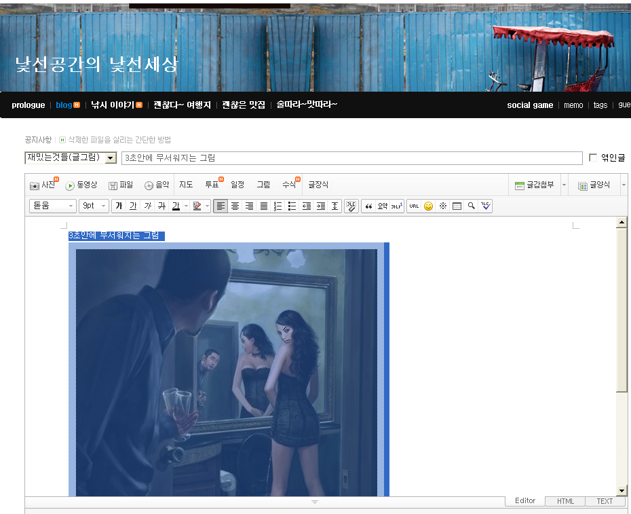Viewport: 631px width, 514px height.
Task: Open find and replace magnifier
Action: coord(472,206)
